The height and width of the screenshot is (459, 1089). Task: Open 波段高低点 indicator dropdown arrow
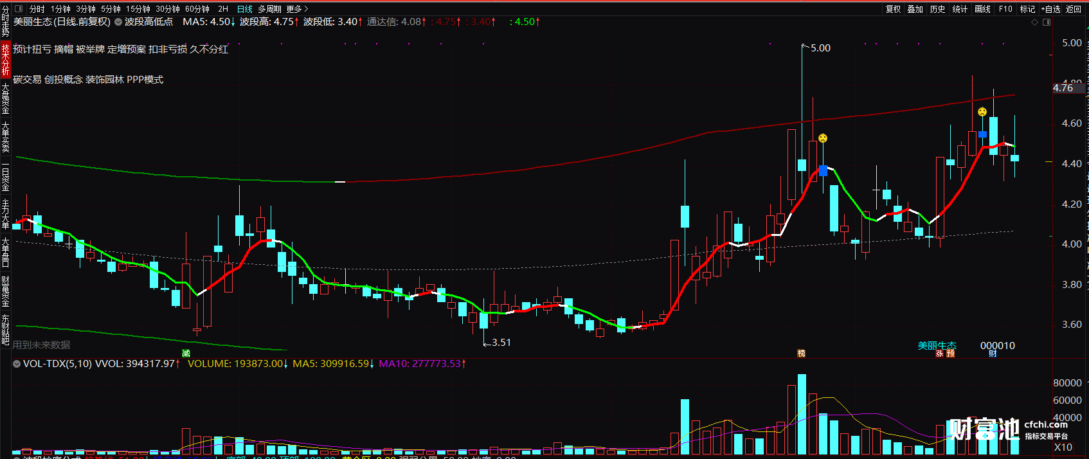(118, 22)
